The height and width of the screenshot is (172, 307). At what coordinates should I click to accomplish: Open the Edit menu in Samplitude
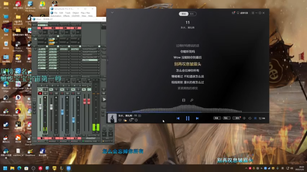(61, 13)
